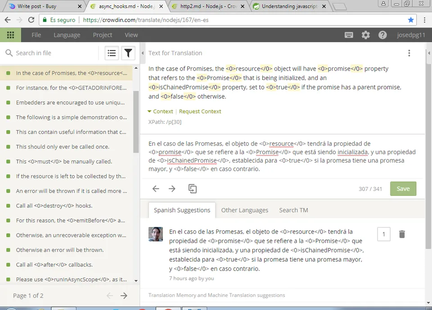Image resolution: width=432 pixels, height=310 pixels.
Task: Click the translation text editing area
Action: point(282,156)
